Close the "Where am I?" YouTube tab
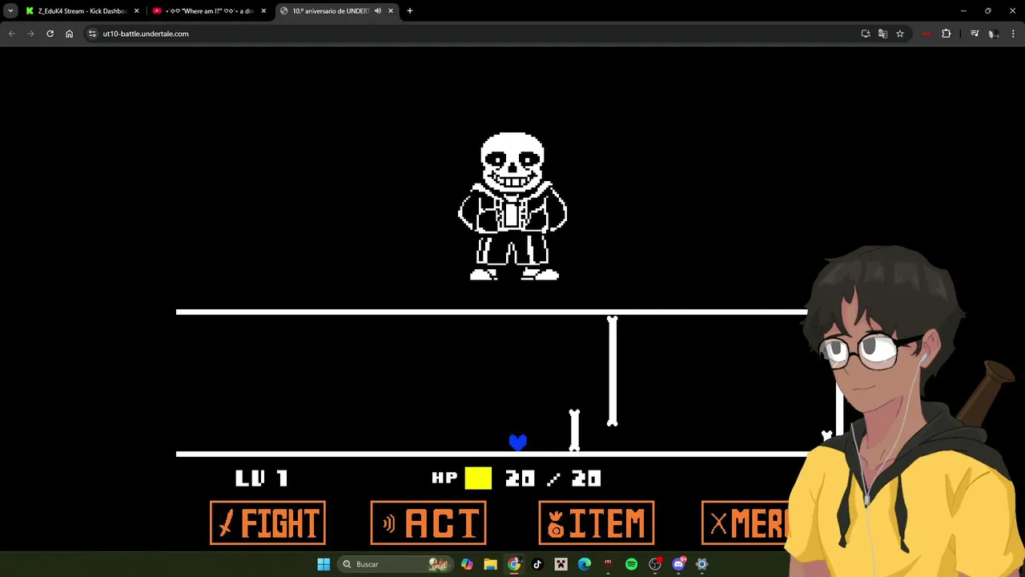Image resolution: width=1025 pixels, height=577 pixels. pos(263,11)
